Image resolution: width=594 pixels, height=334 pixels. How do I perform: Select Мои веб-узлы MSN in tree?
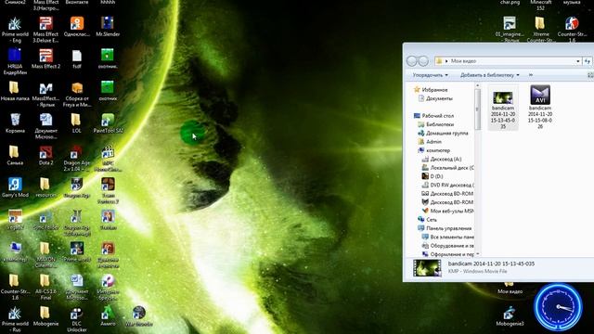(x=447, y=211)
